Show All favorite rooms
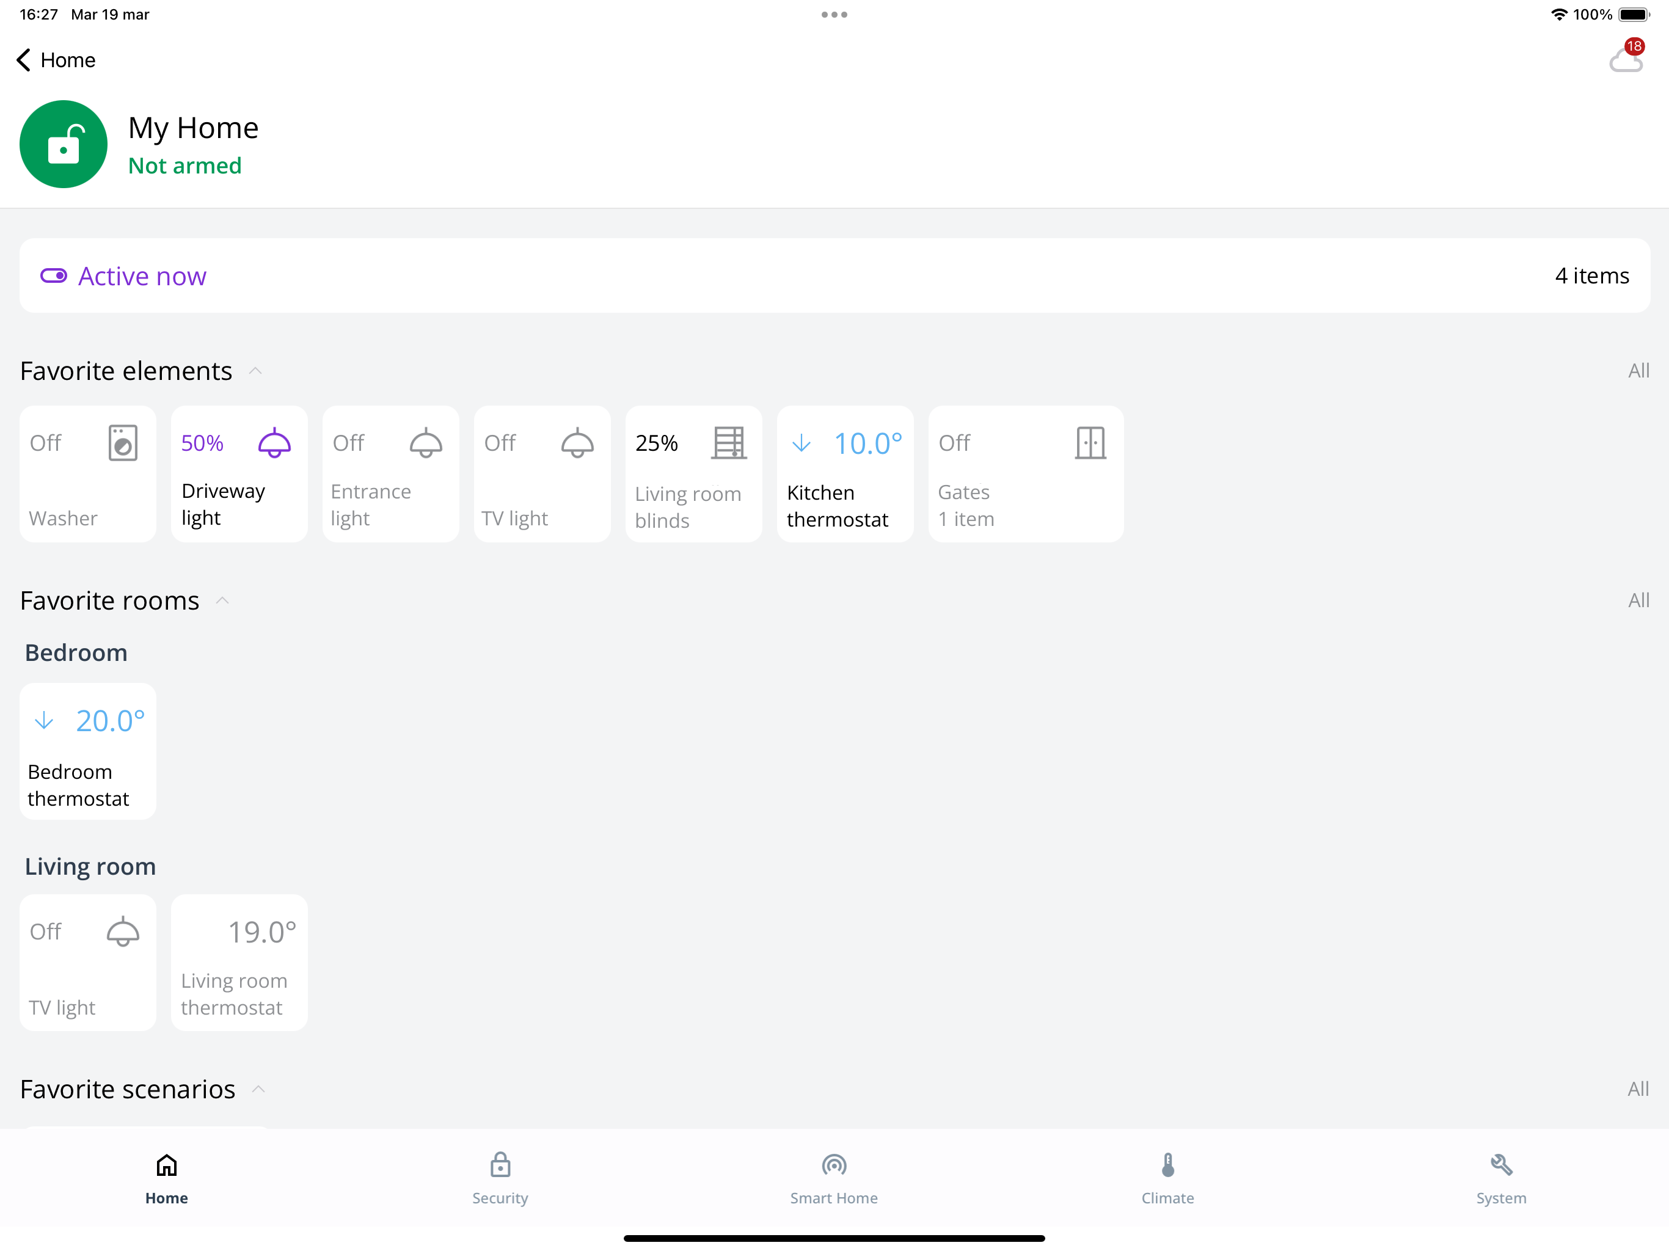This screenshot has width=1669, height=1251. (x=1638, y=600)
